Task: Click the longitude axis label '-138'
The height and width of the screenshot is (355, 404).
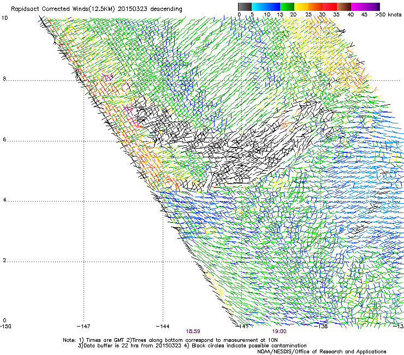Action: [321, 327]
